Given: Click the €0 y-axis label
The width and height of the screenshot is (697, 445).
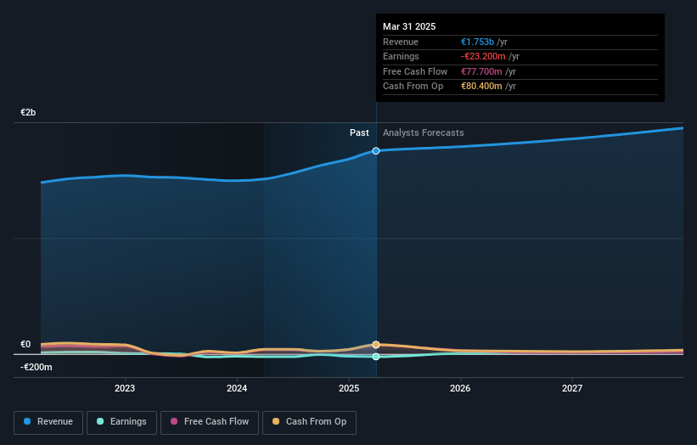Looking at the screenshot, I should 25,344.
